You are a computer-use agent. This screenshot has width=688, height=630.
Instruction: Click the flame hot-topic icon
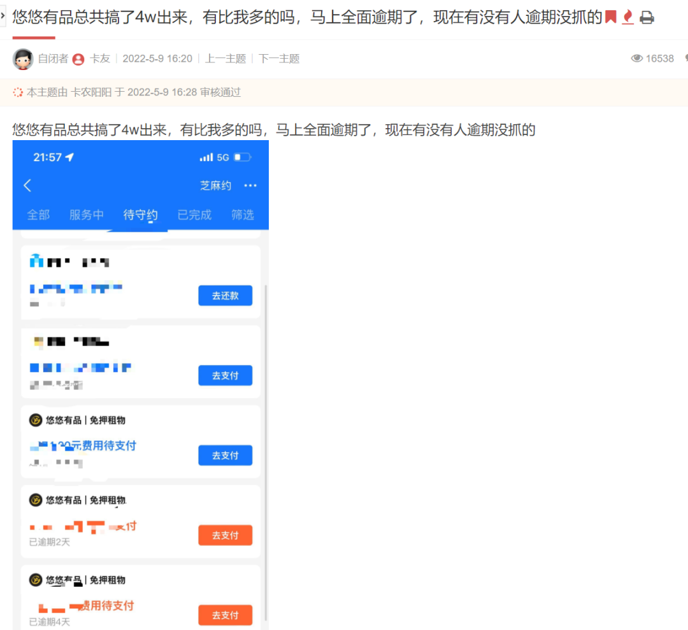click(x=628, y=17)
